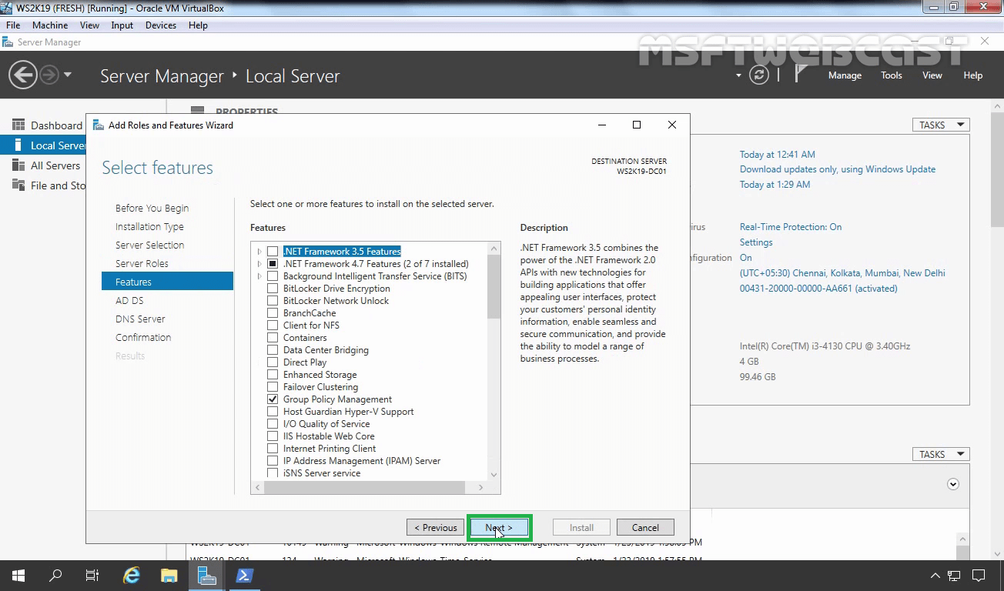The image size is (1004, 591).
Task: Uncheck Group Policy Management checkbox
Action: 273,399
